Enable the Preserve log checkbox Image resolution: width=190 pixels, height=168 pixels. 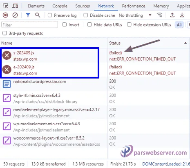click(x=50, y=15)
